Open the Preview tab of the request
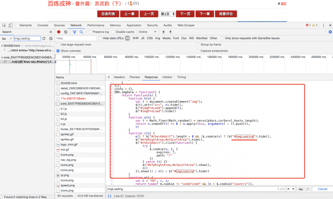The image size is (333, 199). click(x=135, y=77)
